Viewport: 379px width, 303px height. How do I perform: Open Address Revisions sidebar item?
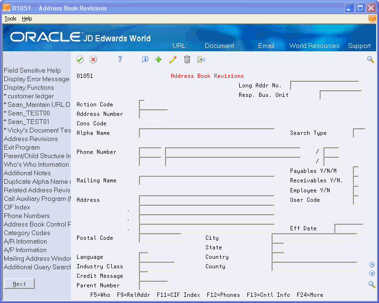pos(31,139)
